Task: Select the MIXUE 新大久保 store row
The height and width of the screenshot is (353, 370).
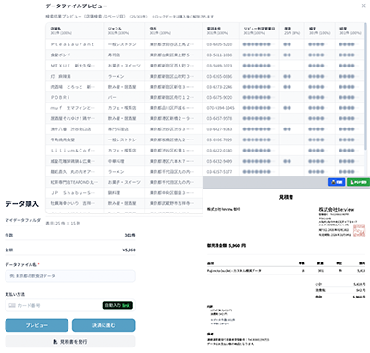Action: click(x=205, y=66)
